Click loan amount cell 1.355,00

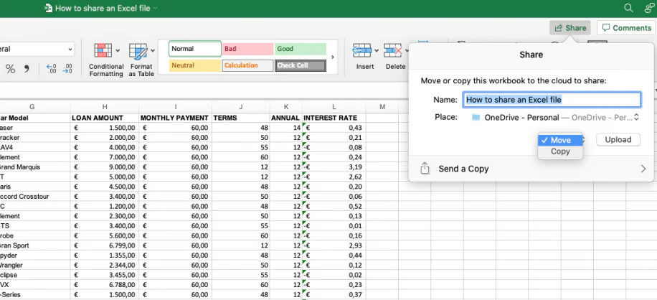105,256
